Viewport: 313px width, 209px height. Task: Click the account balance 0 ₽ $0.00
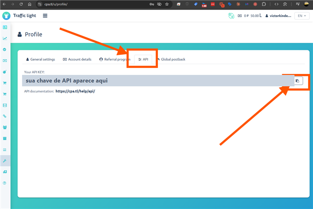point(249,16)
